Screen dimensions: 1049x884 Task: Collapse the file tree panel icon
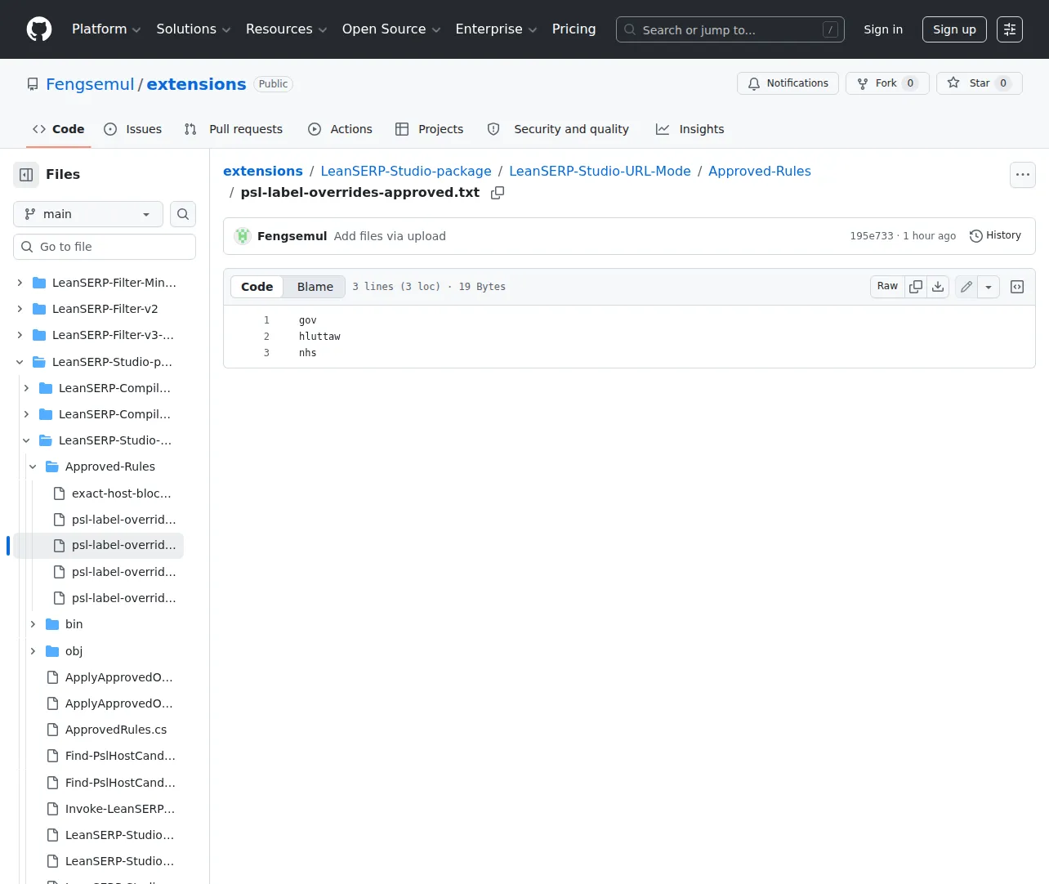click(26, 175)
